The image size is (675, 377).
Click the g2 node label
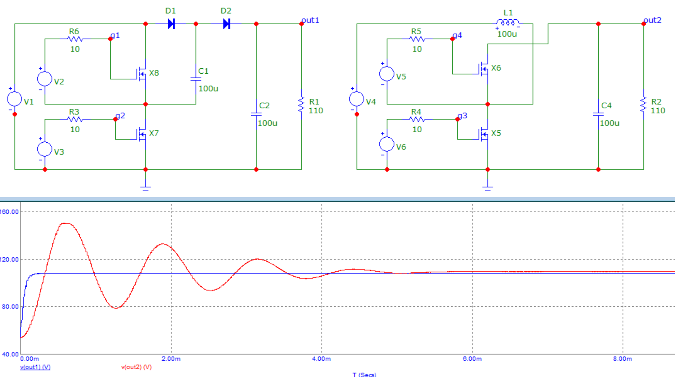(120, 116)
